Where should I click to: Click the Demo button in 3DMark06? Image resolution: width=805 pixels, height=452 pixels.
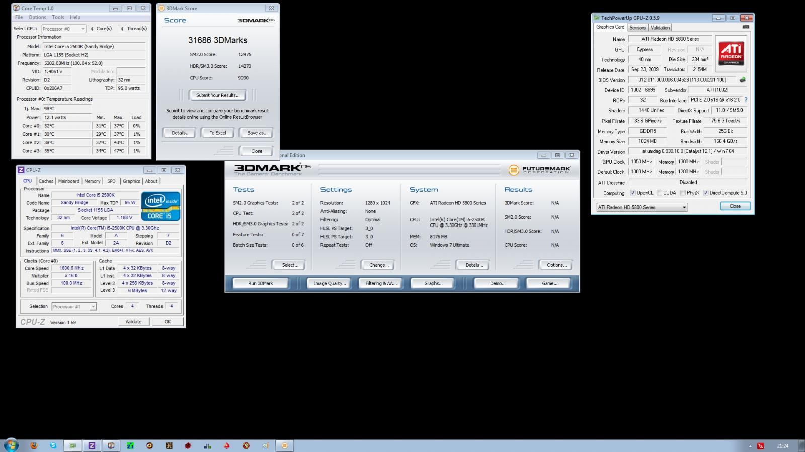497,283
